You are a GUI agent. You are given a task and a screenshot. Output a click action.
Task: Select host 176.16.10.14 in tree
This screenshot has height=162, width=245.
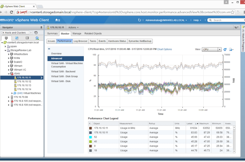coord(24,89)
